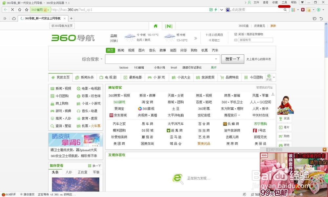
Task: Click the tab list window icon
Action: pos(315,19)
